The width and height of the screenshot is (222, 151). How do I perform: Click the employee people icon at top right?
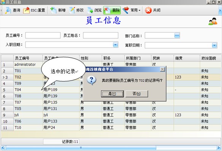pyautogui.click(x=213, y=22)
